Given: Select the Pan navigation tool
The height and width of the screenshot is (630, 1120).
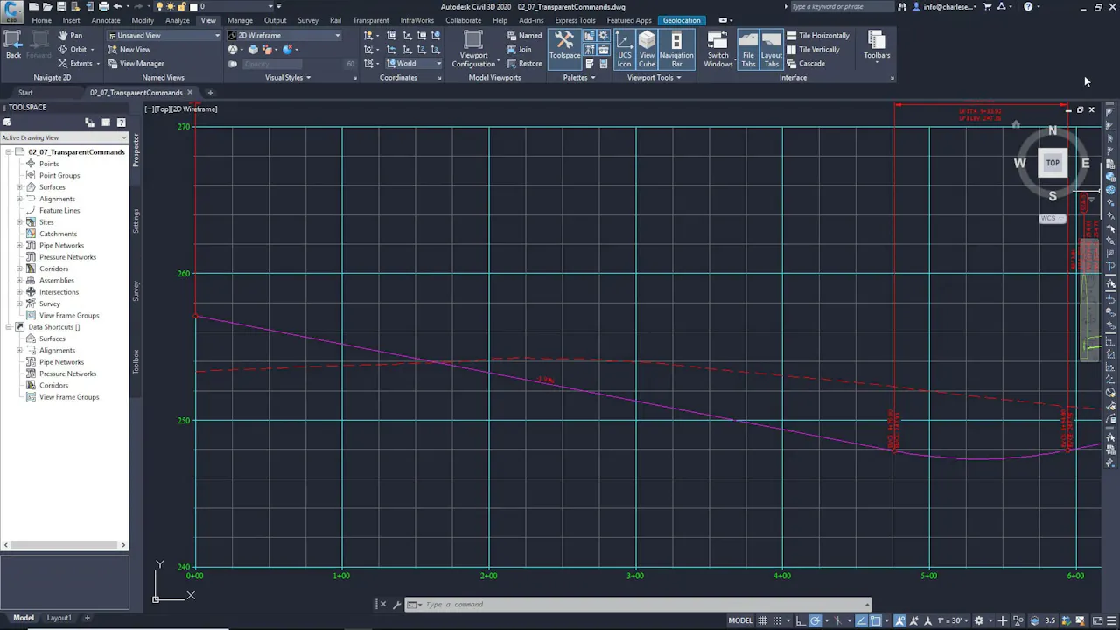Looking at the screenshot, I should 70,36.
